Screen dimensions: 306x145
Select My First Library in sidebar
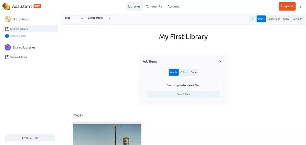coord(30,29)
